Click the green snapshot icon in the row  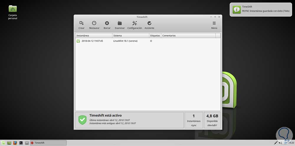pos(78,41)
